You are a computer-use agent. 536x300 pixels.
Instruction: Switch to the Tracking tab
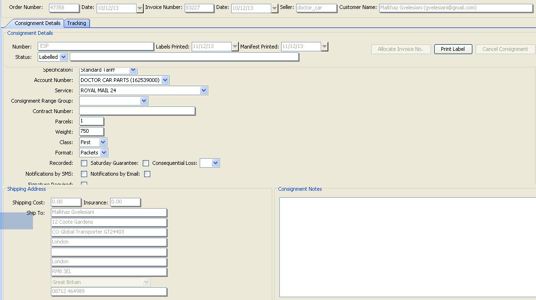pyautogui.click(x=77, y=23)
